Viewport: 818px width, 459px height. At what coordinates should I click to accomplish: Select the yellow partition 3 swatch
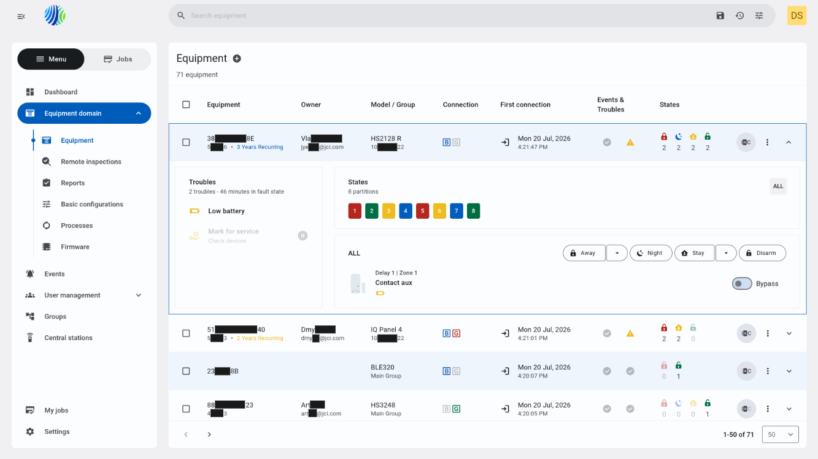(388, 211)
